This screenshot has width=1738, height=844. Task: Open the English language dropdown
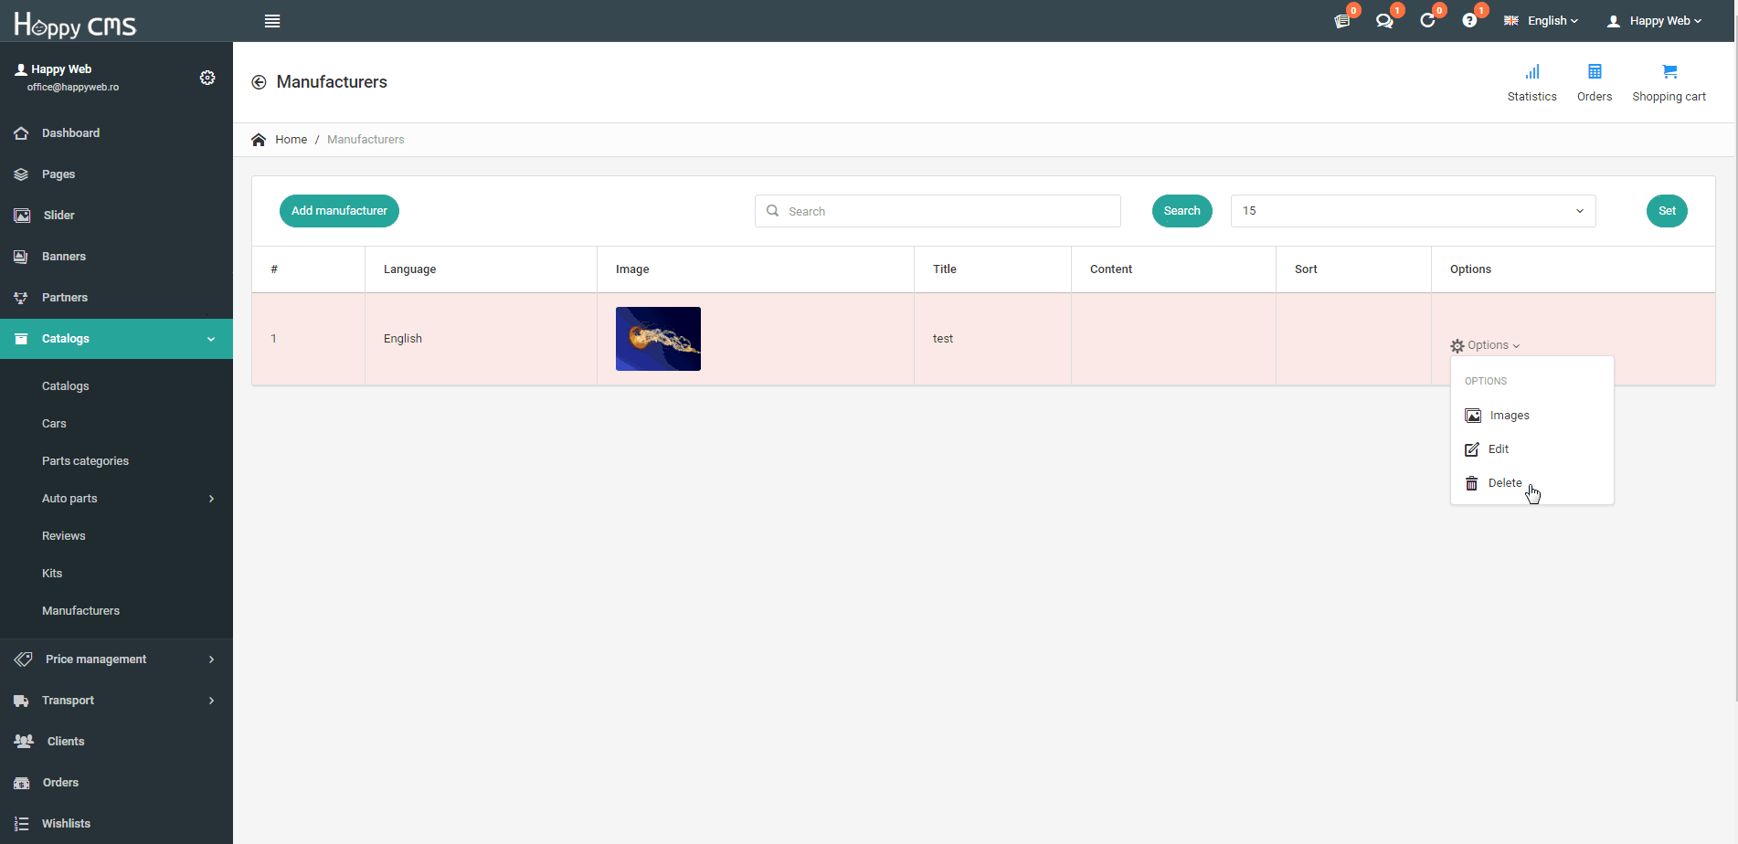pos(1542,21)
